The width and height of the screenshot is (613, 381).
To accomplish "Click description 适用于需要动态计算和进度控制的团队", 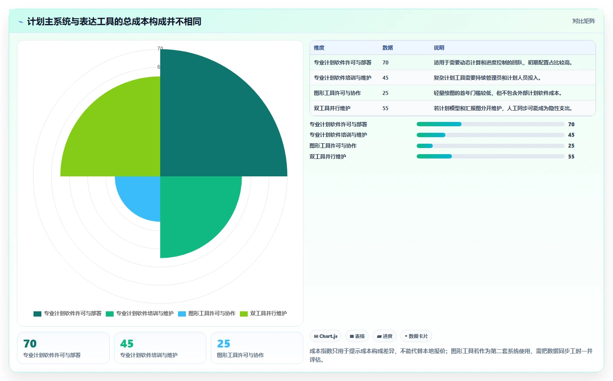I will tap(503, 63).
